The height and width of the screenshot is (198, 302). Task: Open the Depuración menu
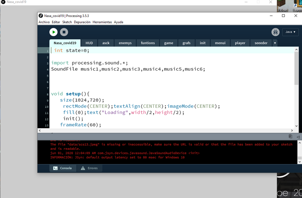[82, 22]
